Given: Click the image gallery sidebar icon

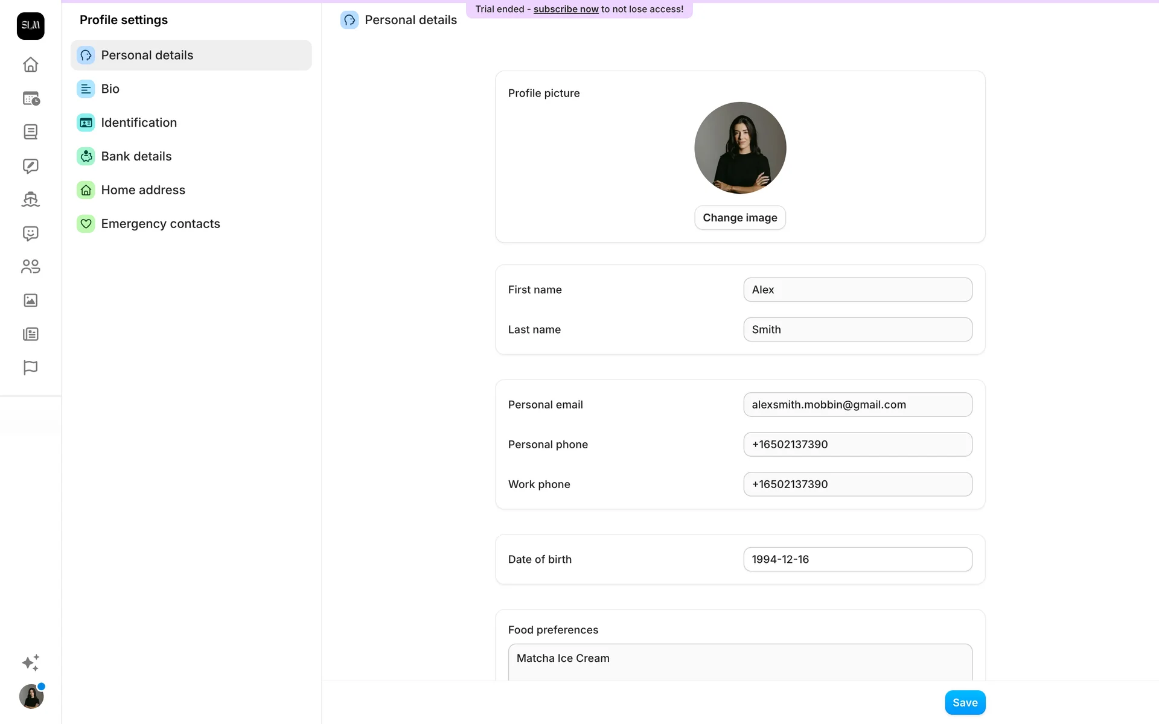Looking at the screenshot, I should click(30, 300).
